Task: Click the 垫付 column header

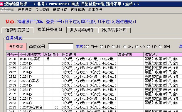Action: pos(57,55)
